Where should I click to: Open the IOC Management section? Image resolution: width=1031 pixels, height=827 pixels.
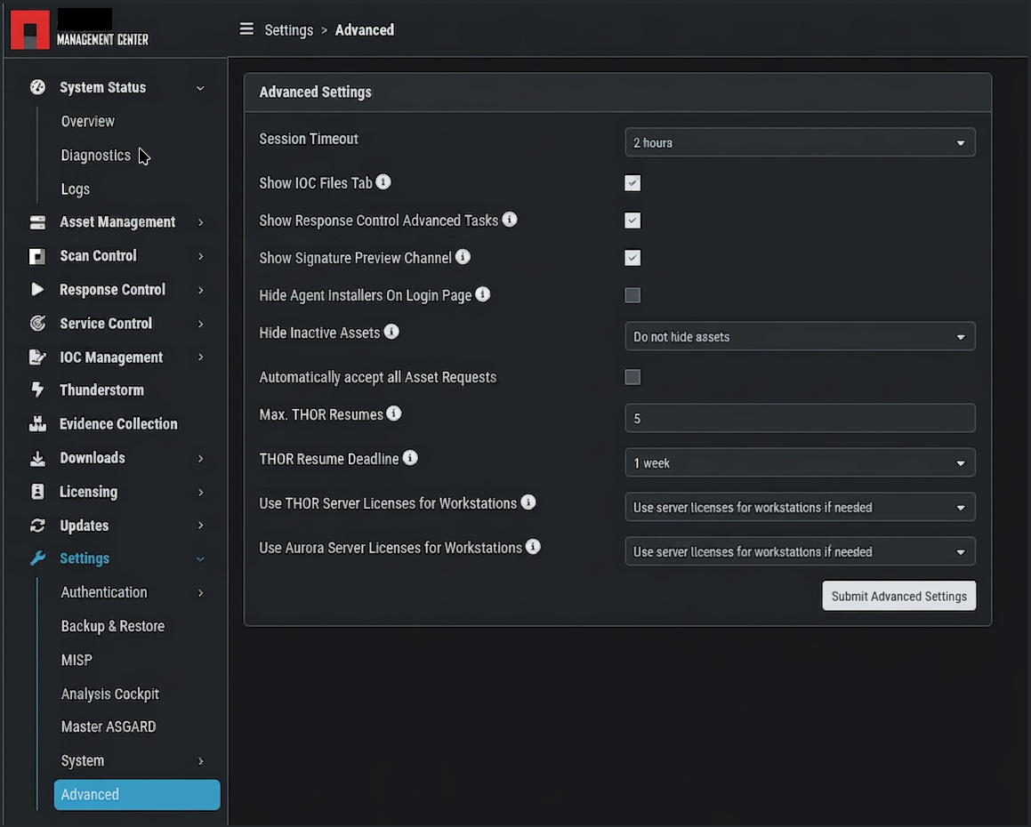click(111, 357)
